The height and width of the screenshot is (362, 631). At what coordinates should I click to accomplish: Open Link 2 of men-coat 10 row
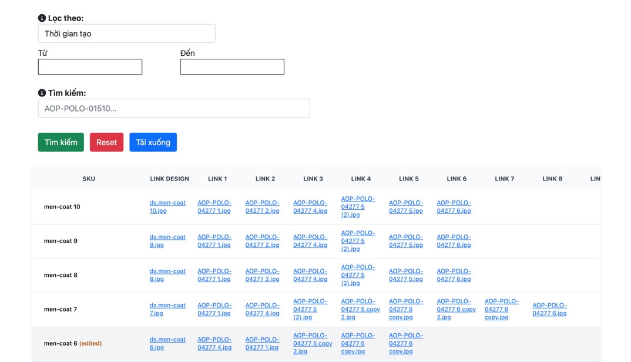tap(263, 207)
